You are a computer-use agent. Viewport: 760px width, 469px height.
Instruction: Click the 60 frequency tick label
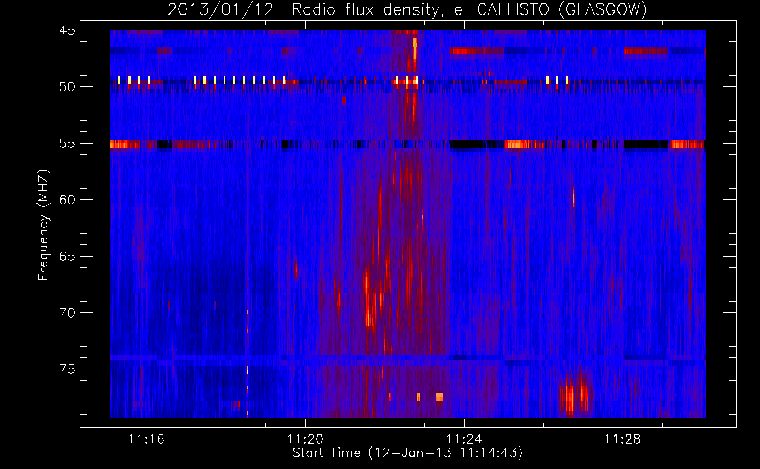[67, 200]
